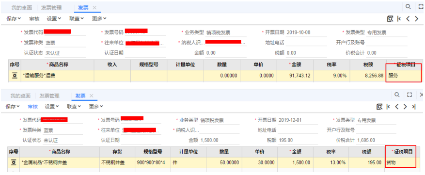Viewport: 425px width, 175px height.
Task: Click the 收入 column header in the upper table
Action: [x=112, y=64]
